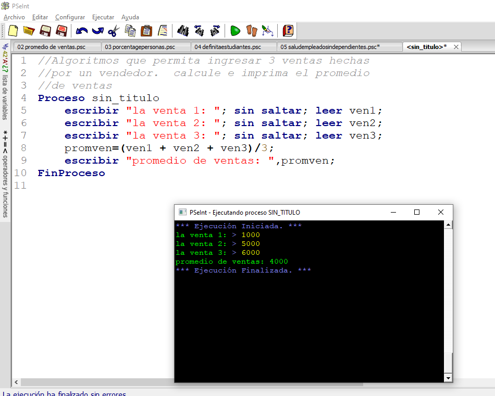Expand the lista de variables side panel
The height and width of the screenshot is (396, 495).
5,82
